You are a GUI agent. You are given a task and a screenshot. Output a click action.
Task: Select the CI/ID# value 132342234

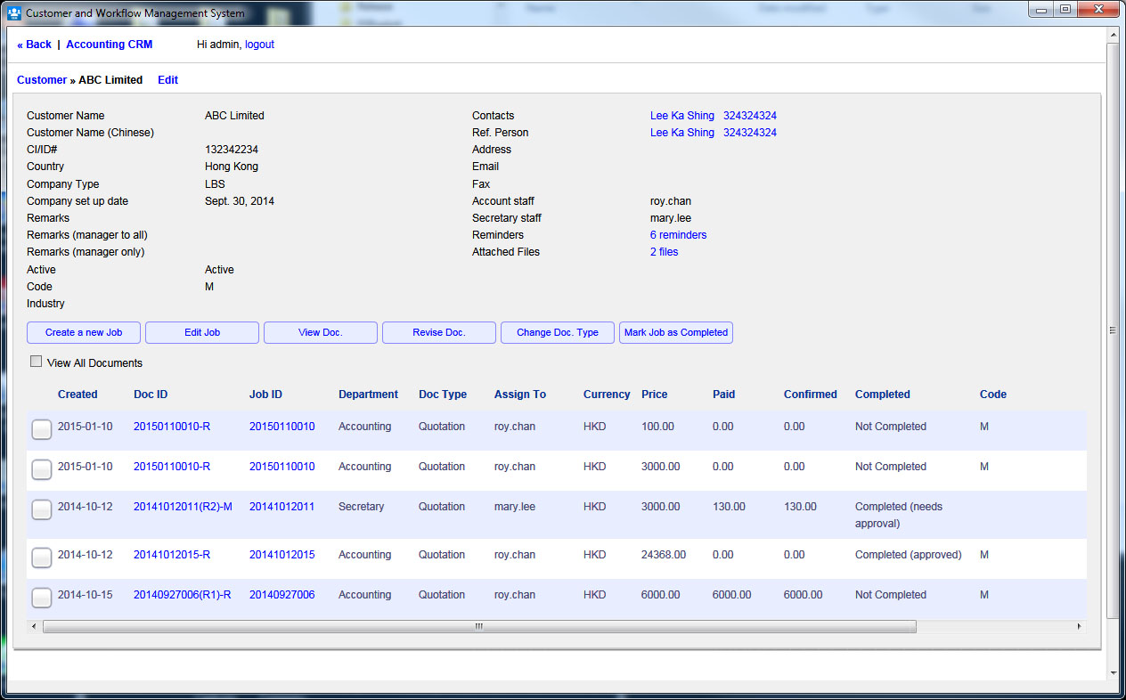coord(232,150)
